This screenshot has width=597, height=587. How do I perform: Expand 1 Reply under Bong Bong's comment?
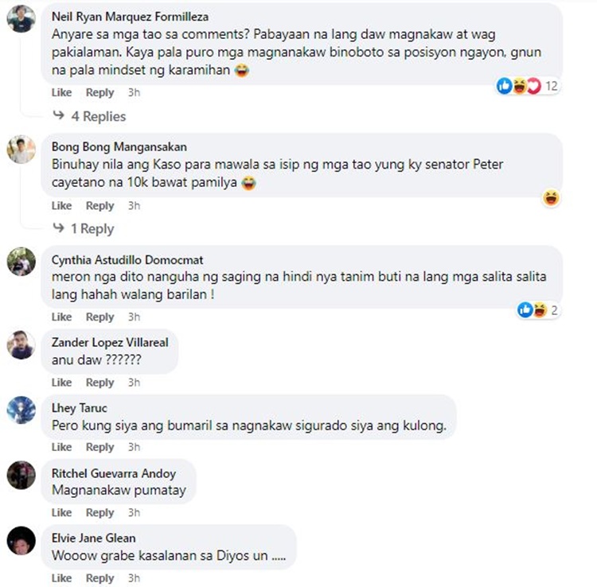(92, 228)
